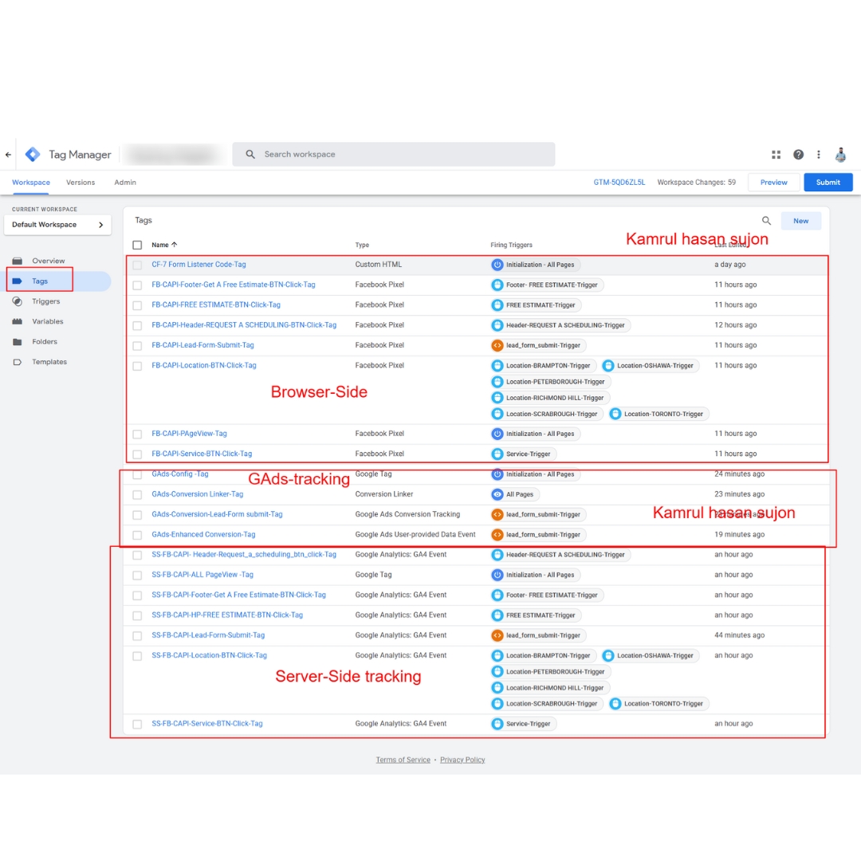The image size is (861, 861).
Task: Click Location-PETERBOROUGH-Trigger chip in FB-CAPI-Location row
Action: 550,382
